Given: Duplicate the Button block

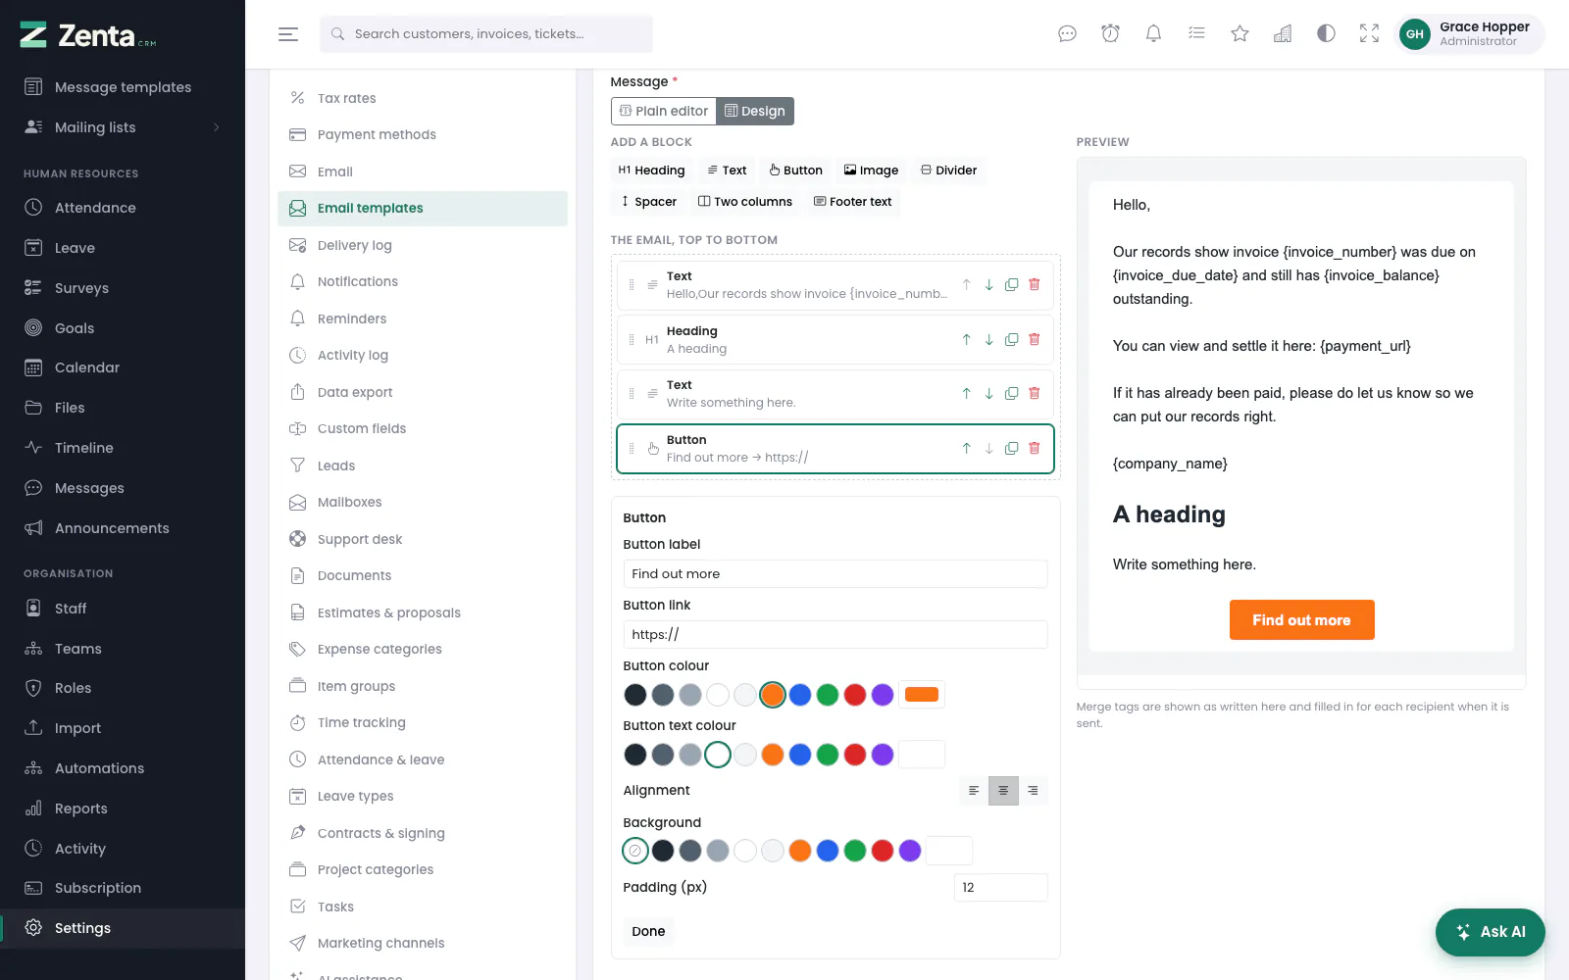Looking at the screenshot, I should click(1011, 448).
